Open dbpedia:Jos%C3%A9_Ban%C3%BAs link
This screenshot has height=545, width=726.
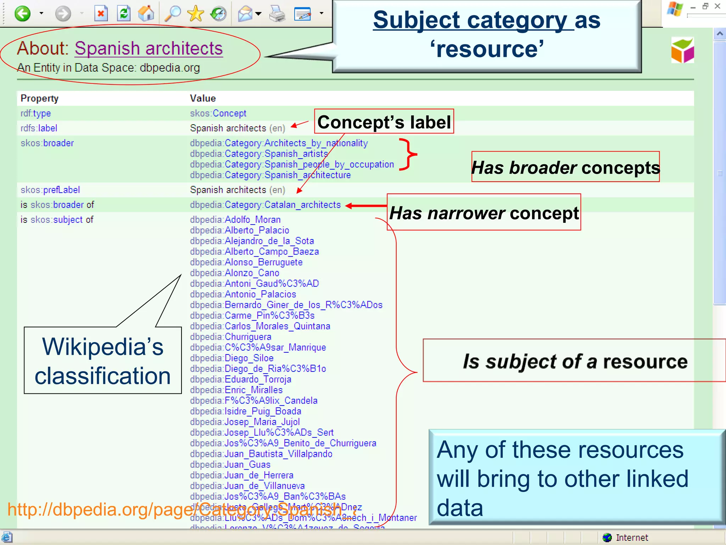268,496
